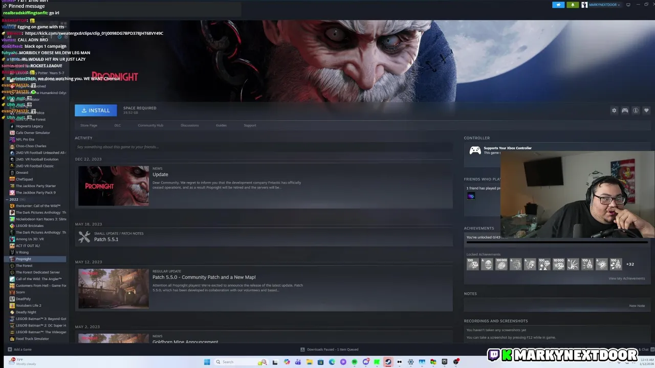Click the MARKYNEXTDOOR profile avatar

click(584, 5)
